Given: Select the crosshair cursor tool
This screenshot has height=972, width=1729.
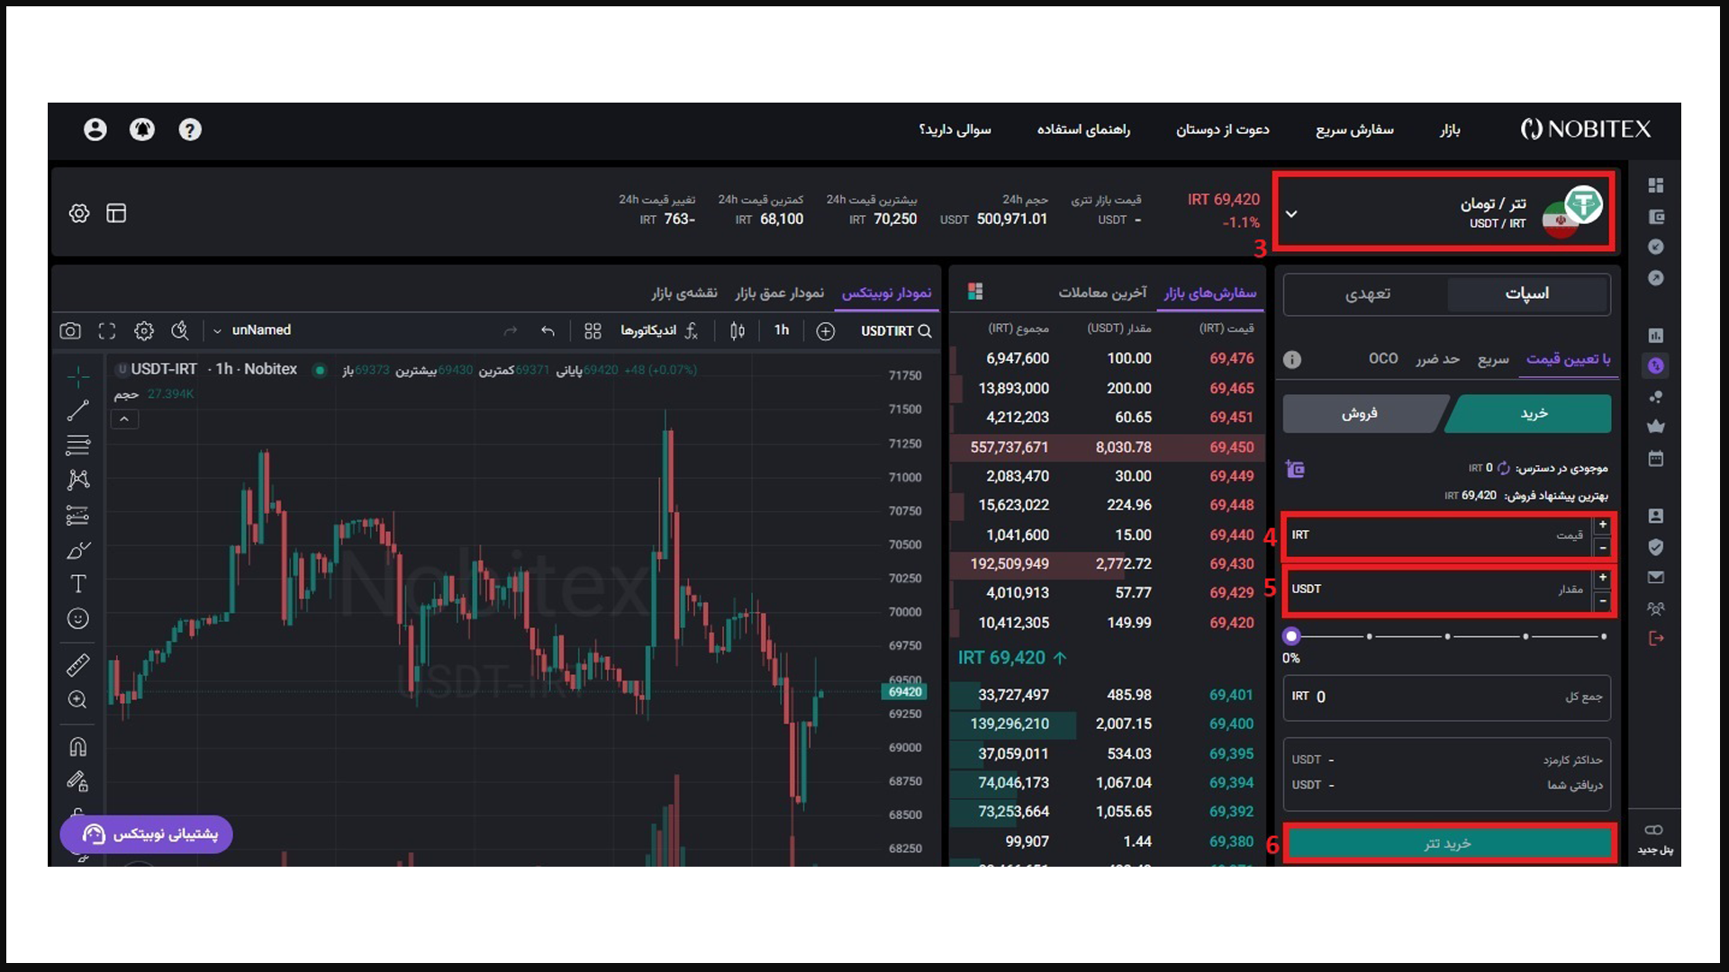Looking at the screenshot, I should [x=78, y=375].
